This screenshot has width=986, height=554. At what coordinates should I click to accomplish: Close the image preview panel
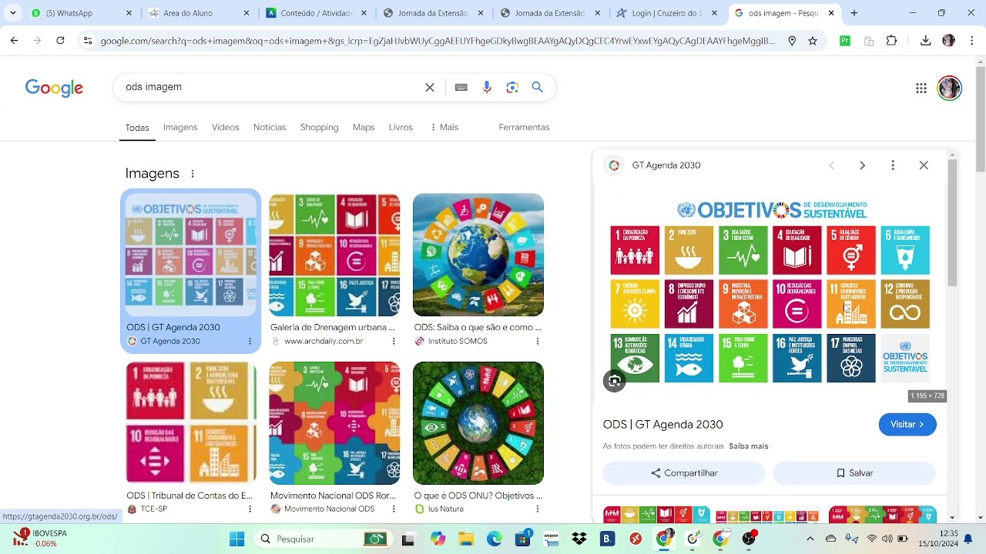(x=924, y=165)
